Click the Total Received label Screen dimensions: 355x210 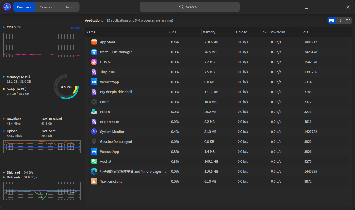coord(52,119)
